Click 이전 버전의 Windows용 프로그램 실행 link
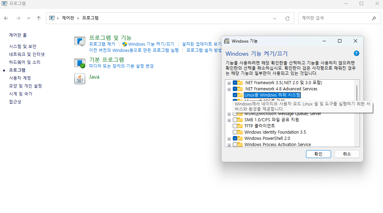Image resolution: width=383 pixels, height=213 pixels. point(134,50)
